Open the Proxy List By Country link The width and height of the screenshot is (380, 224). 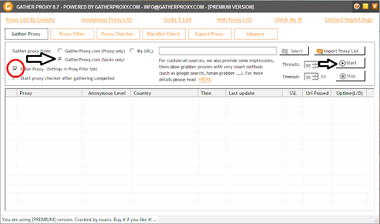[x=30, y=20]
